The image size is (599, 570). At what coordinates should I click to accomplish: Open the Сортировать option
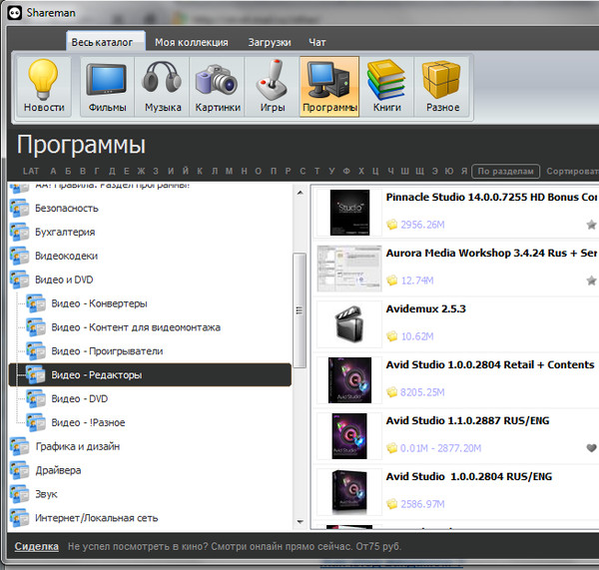572,171
